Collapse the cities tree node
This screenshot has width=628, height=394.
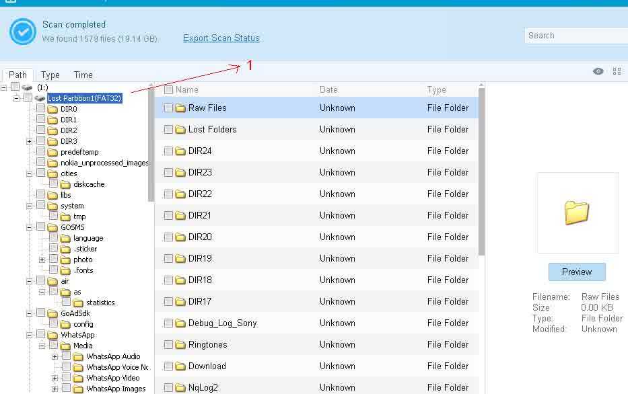coord(29,174)
